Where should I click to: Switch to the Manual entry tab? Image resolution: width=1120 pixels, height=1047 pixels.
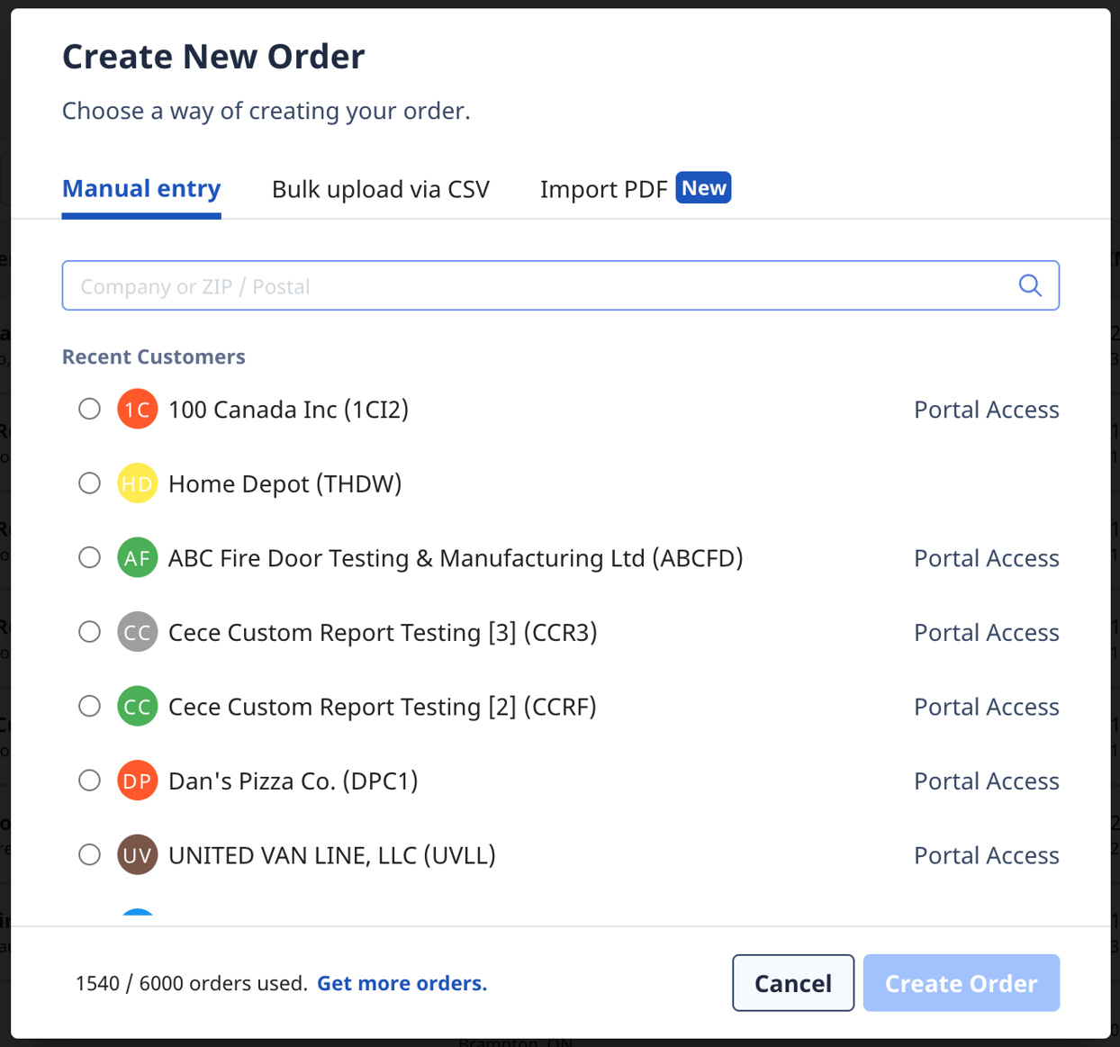pyautogui.click(x=140, y=189)
